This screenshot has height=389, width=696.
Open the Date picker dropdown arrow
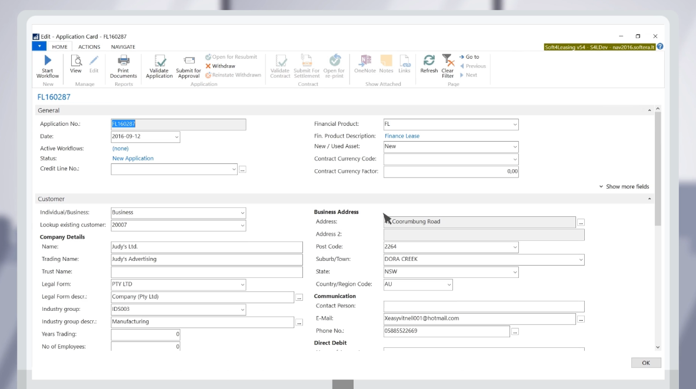(176, 137)
